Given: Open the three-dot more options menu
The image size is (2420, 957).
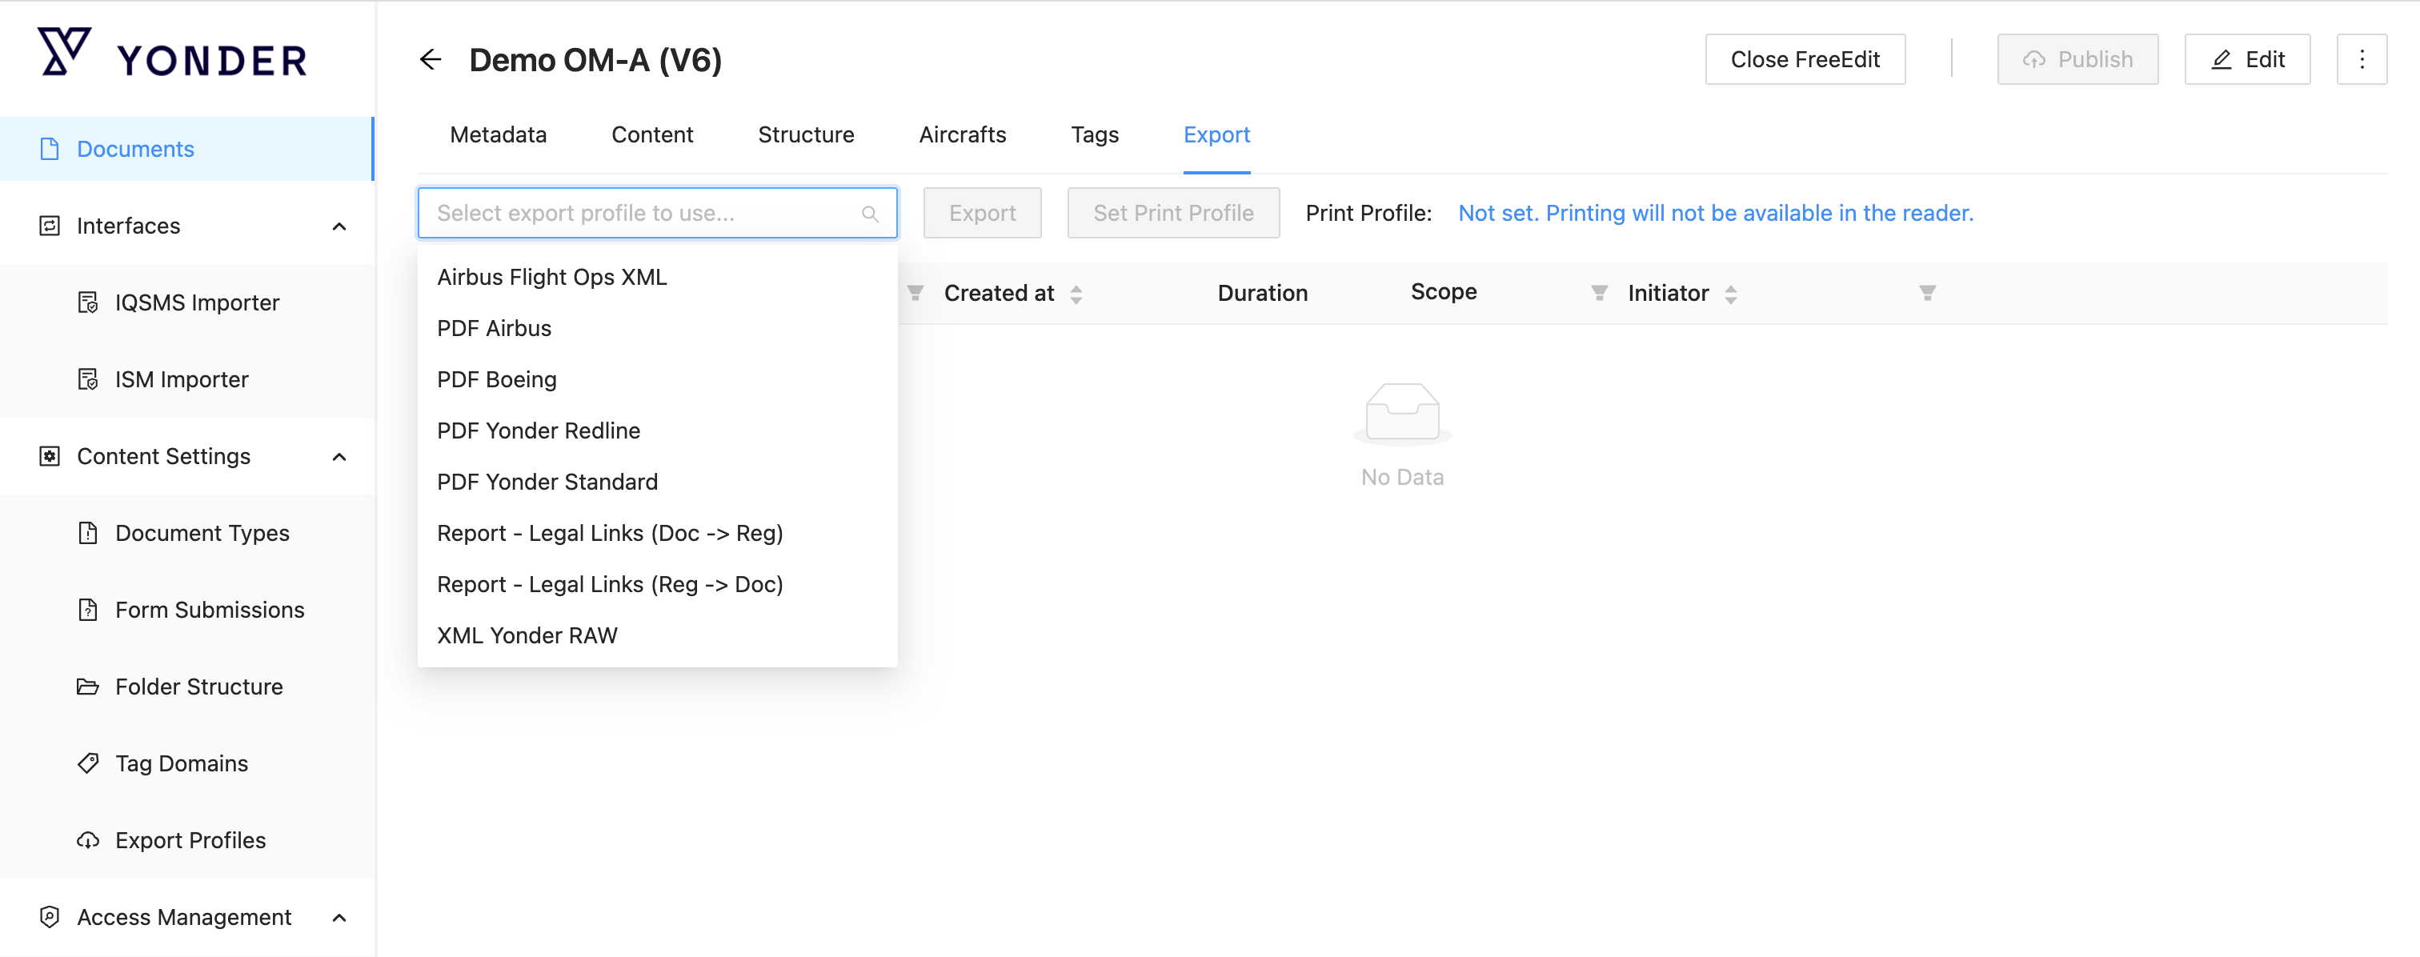Looking at the screenshot, I should tap(2361, 60).
